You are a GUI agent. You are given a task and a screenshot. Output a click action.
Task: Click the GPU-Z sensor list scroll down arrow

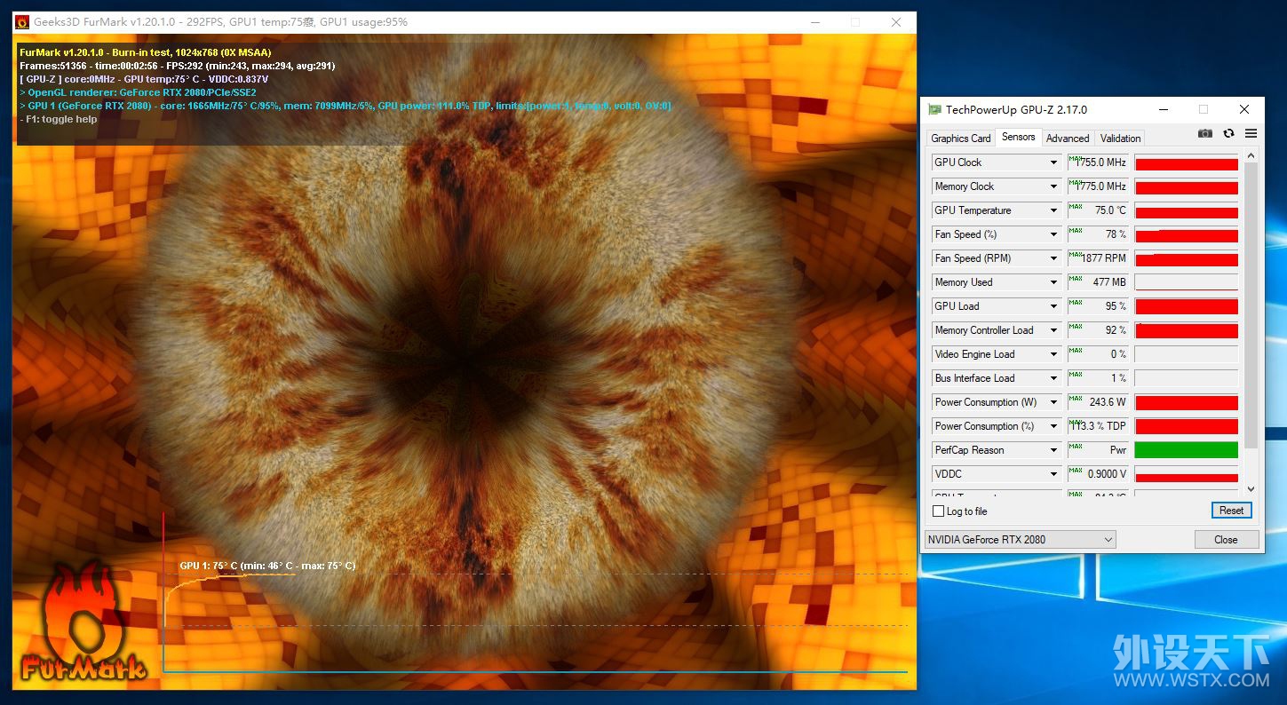1251,488
